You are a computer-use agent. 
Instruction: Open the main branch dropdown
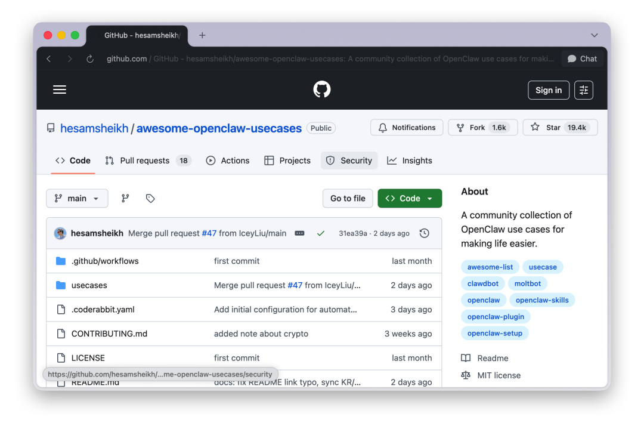click(x=77, y=198)
